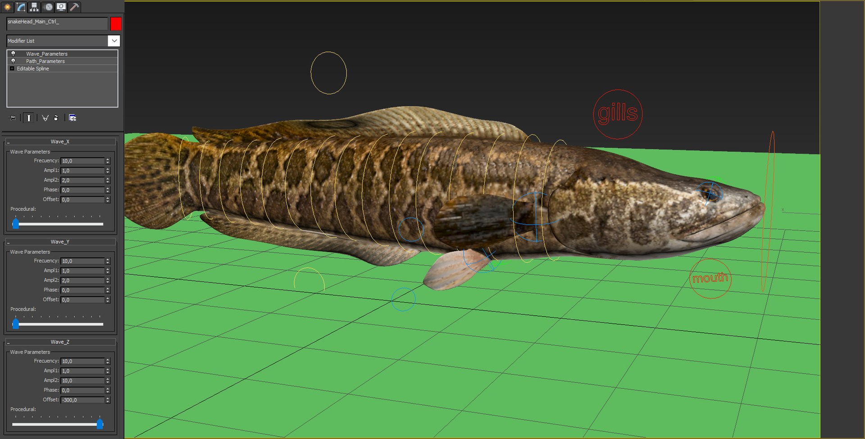The height and width of the screenshot is (439, 865).
Task: Click Wave_Z Offset field showing -300,0
Action: [x=83, y=400]
